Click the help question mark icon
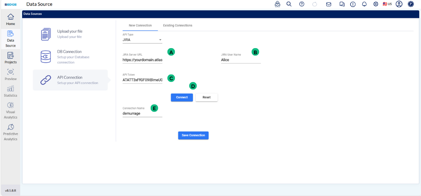 tap(302, 4)
